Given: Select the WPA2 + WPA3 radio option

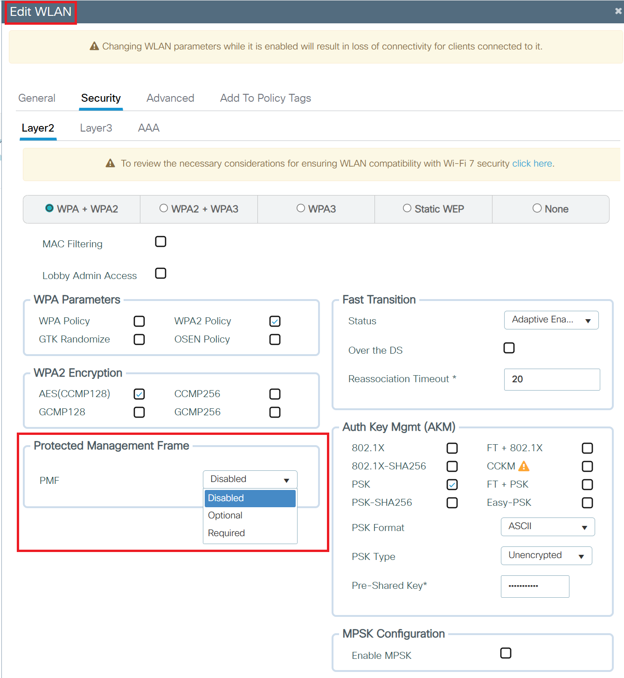Looking at the screenshot, I should tap(164, 209).
